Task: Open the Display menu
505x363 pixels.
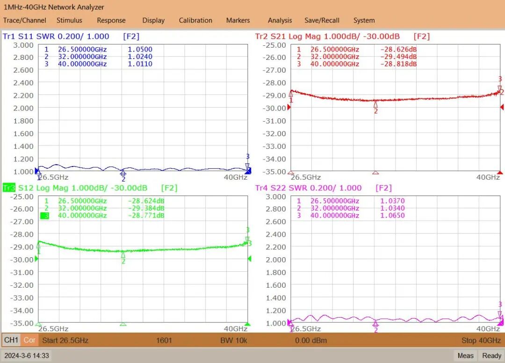Action: pyautogui.click(x=153, y=20)
